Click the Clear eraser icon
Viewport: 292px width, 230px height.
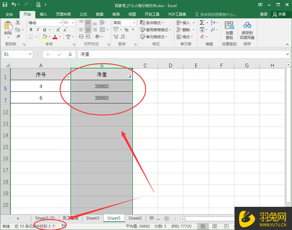202,36
